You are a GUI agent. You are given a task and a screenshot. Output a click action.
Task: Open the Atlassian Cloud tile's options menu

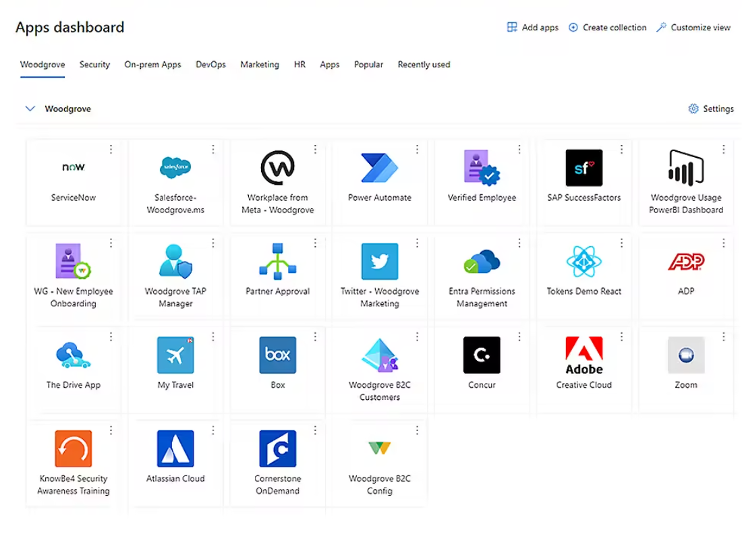coord(213,430)
